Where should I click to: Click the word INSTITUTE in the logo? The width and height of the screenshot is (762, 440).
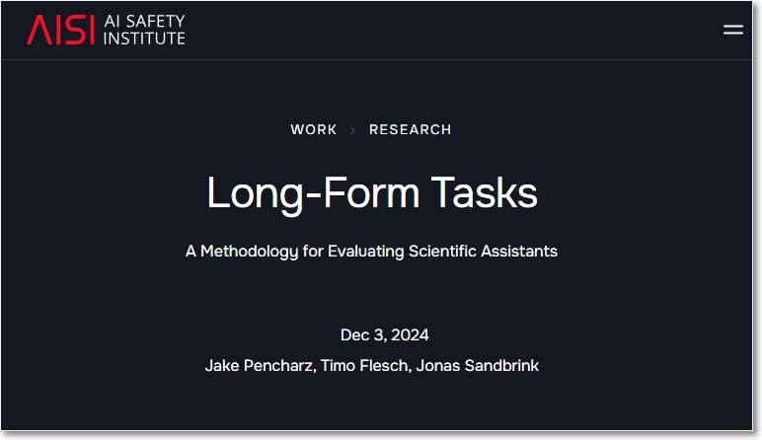click(x=144, y=38)
